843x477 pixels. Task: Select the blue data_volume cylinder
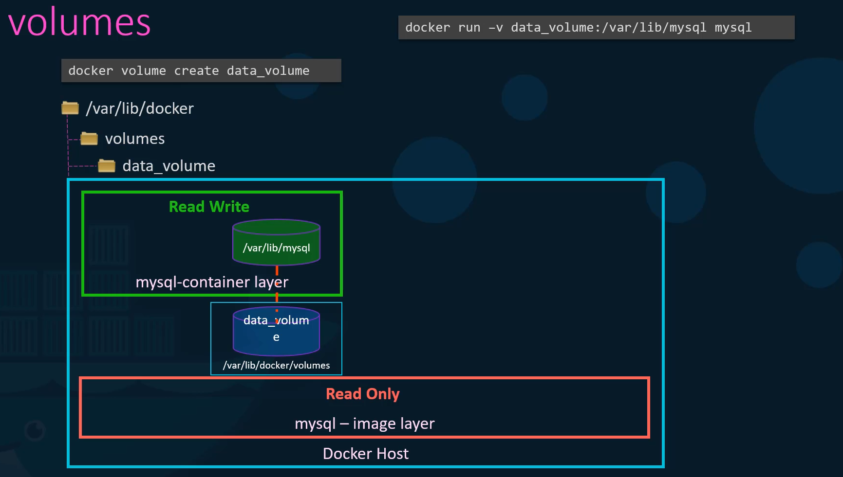[x=276, y=331]
